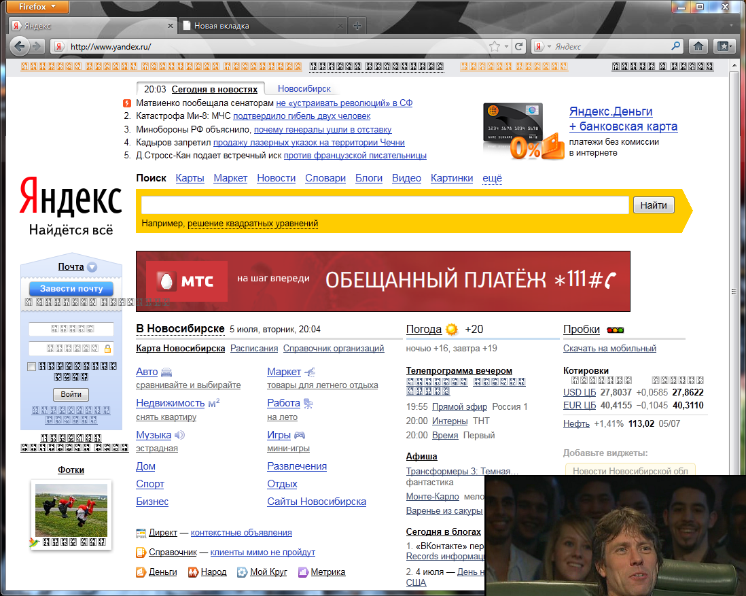Expand the Почта dropdown arrow
The height and width of the screenshot is (596, 746).
(x=92, y=267)
